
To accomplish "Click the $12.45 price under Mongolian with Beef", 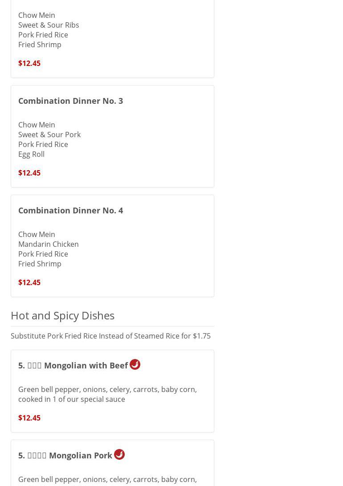I will pos(29,418).
